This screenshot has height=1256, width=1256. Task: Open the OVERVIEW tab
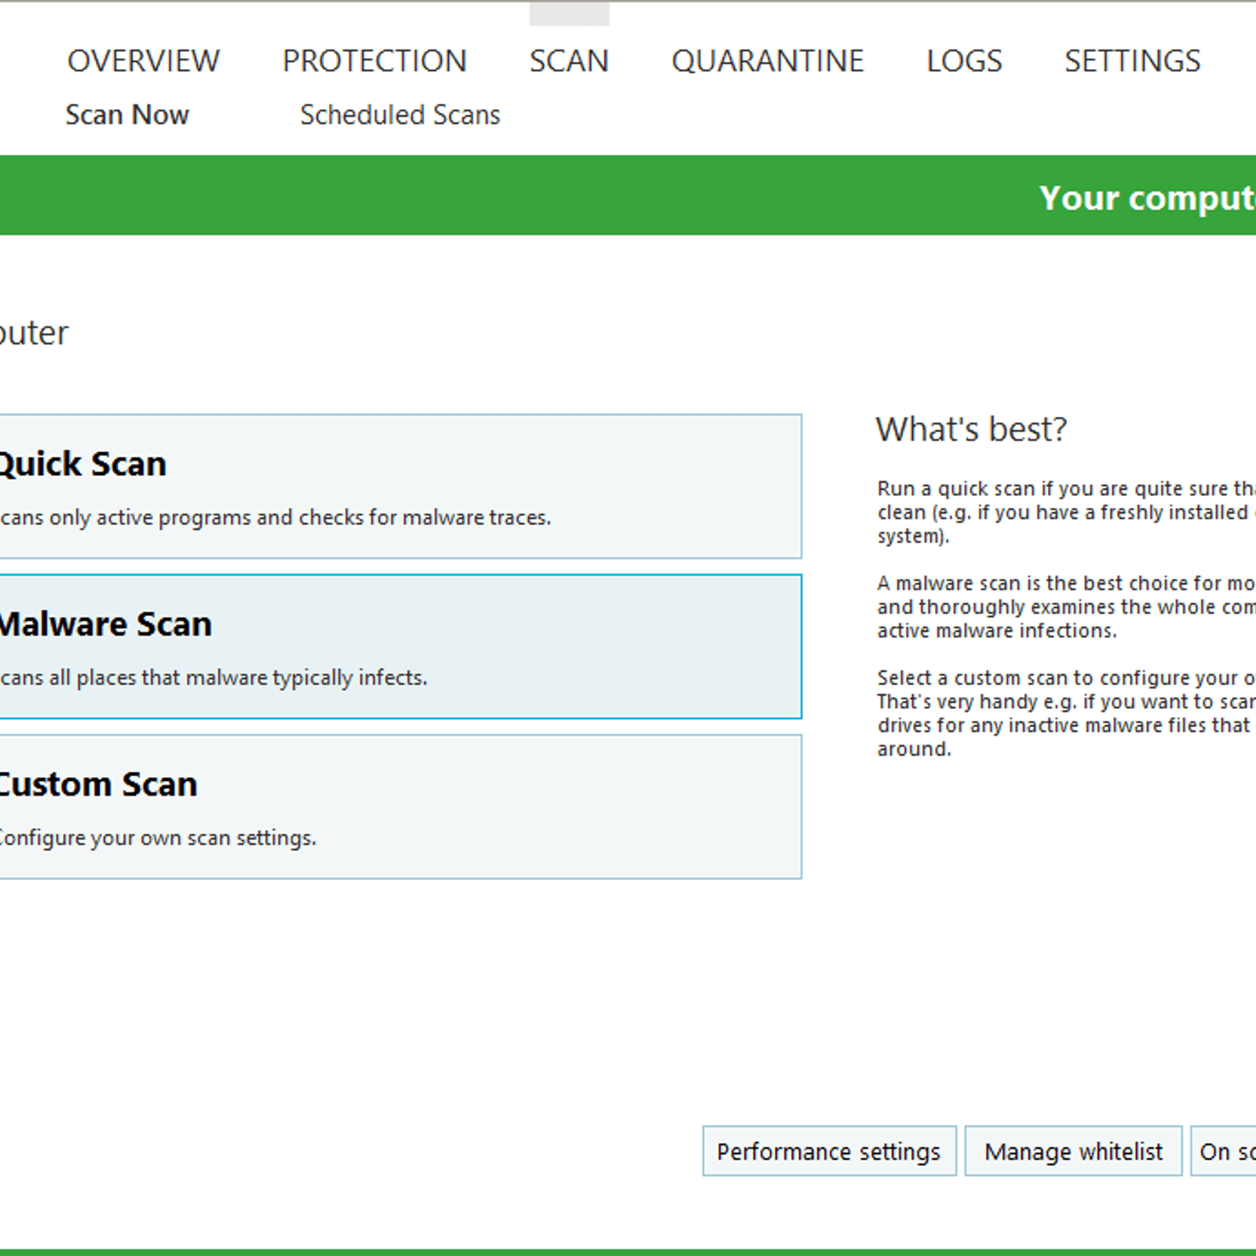pos(143,61)
